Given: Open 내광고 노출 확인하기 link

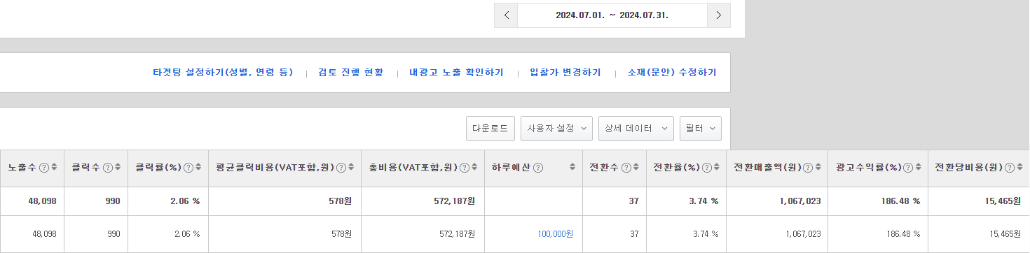Looking at the screenshot, I should click(457, 73).
